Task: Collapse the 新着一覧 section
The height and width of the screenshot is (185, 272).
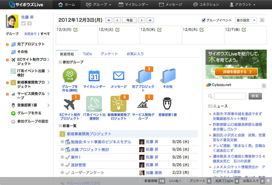Action: click(60, 126)
